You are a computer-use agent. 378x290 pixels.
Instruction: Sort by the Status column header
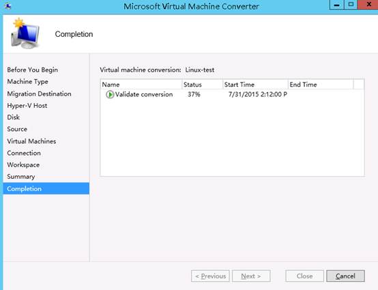pyautogui.click(x=203, y=85)
